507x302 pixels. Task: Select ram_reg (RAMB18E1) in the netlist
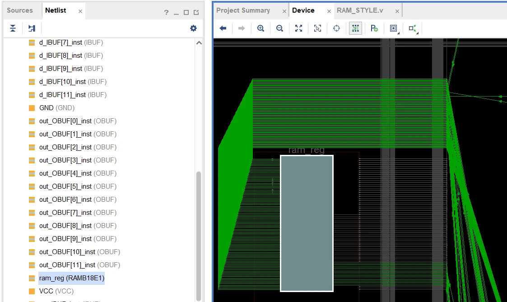[71, 278]
